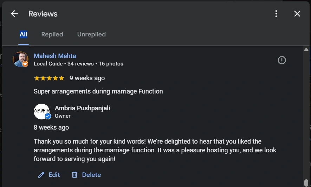
Task: Edit the owner reply
Action: click(49, 175)
